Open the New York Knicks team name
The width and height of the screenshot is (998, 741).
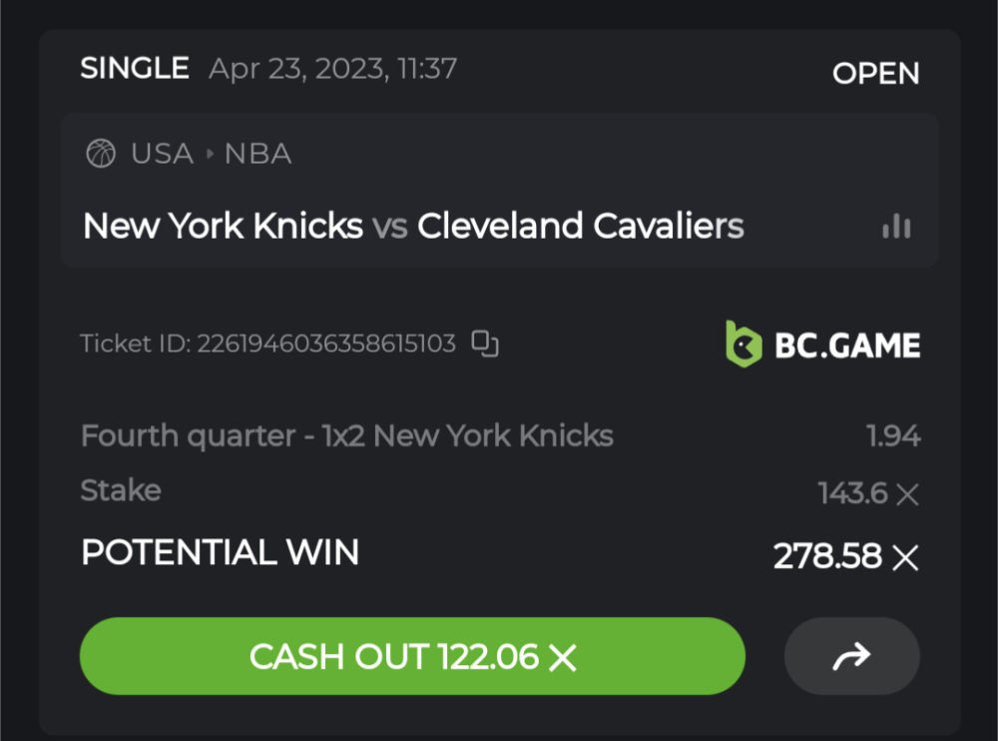(223, 227)
